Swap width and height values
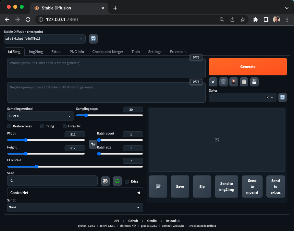The height and width of the screenshot is (231, 294). tap(93, 144)
